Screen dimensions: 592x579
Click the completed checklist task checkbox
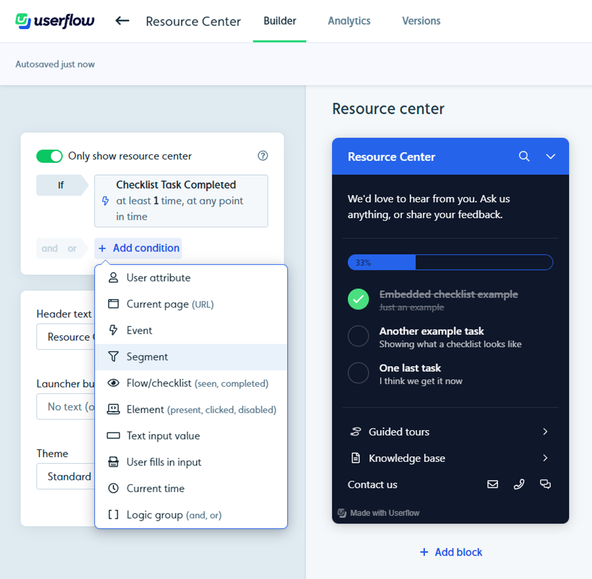[x=358, y=298]
